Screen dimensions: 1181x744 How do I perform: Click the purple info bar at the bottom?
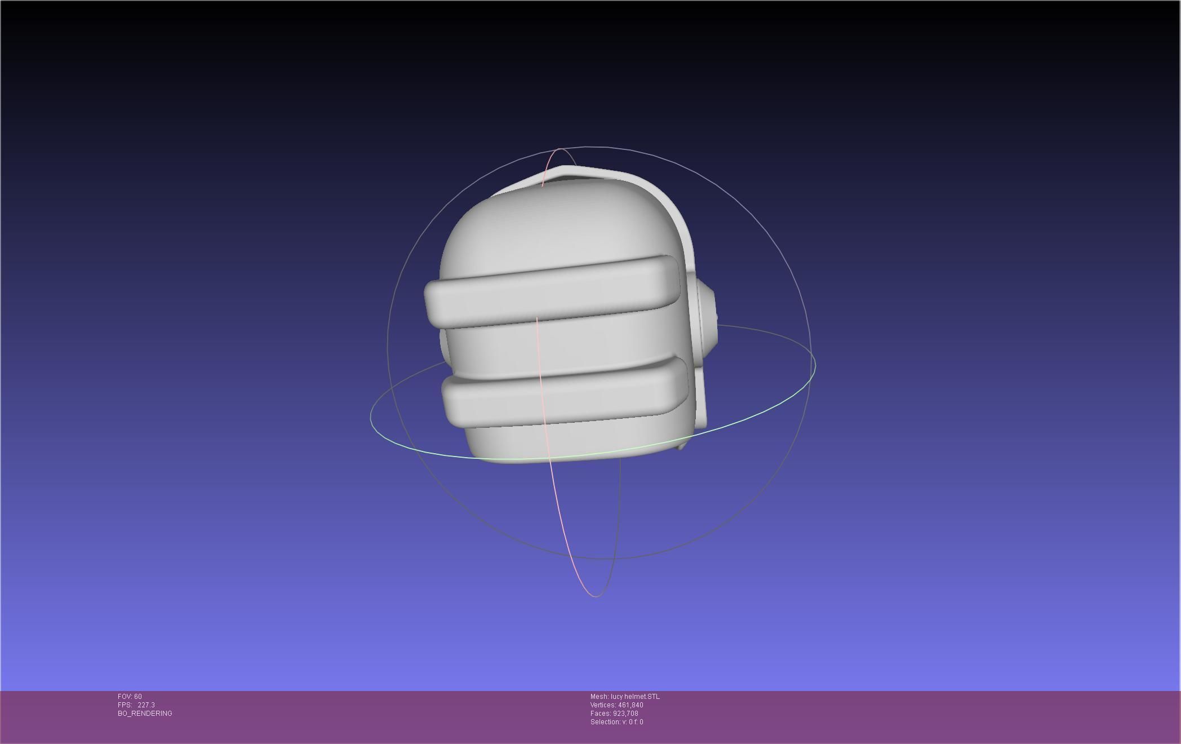902,717
